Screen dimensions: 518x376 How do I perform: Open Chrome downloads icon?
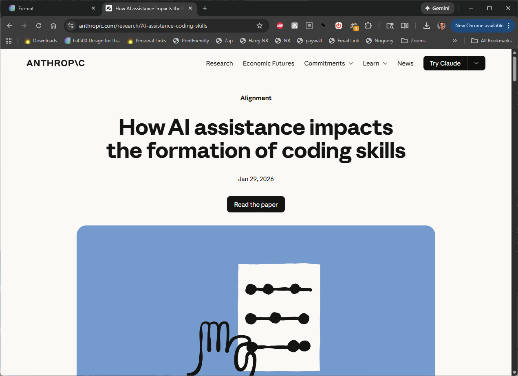426,26
